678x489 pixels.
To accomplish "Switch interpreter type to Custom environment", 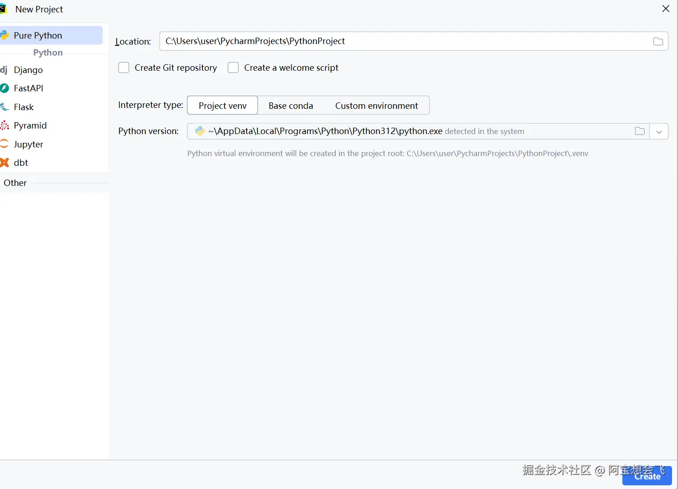I will click(x=376, y=106).
